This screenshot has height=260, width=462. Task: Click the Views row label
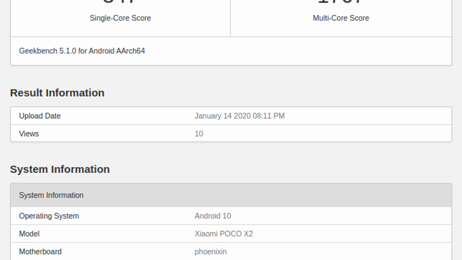(29, 134)
